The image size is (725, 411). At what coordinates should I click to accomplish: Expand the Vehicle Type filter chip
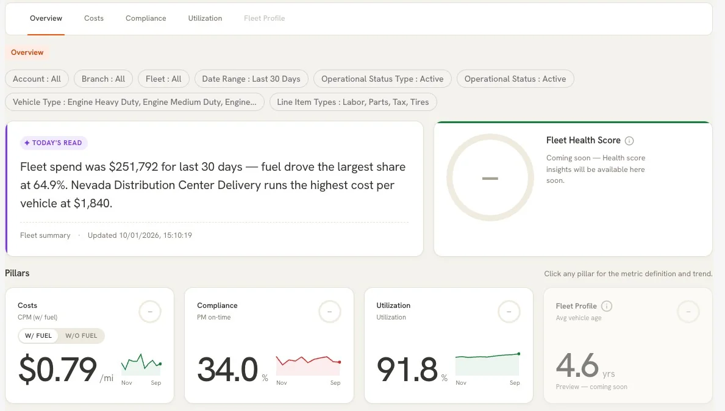(135, 102)
